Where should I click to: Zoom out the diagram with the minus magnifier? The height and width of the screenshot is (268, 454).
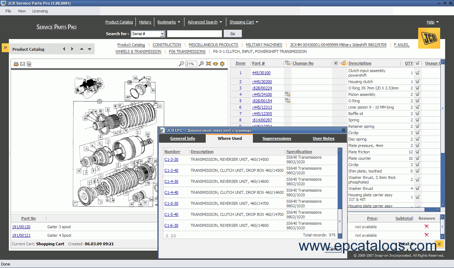(x=181, y=64)
